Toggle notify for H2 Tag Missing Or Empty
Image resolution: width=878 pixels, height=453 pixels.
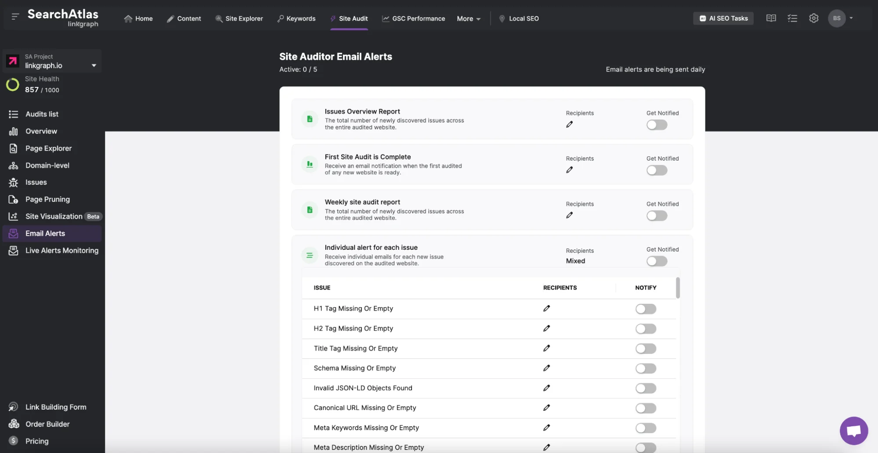point(646,329)
